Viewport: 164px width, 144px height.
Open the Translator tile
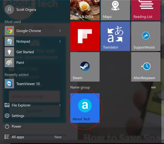(115, 36)
